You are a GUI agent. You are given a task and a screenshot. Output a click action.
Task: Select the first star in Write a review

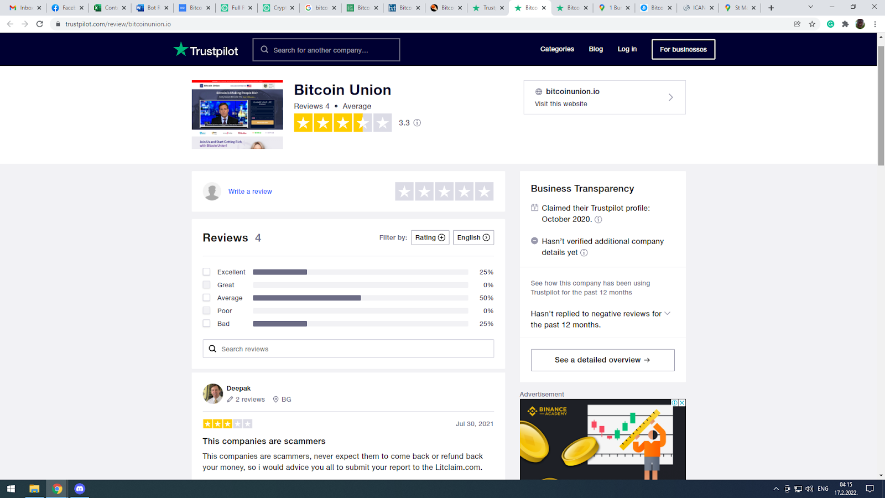404,191
